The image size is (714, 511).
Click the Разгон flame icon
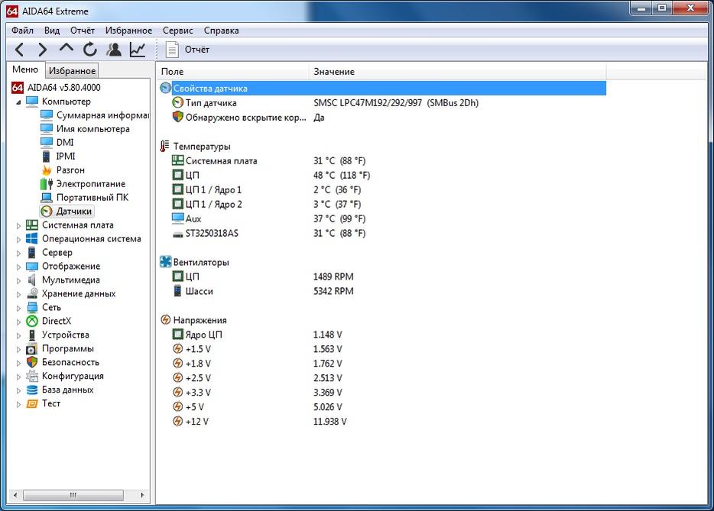(x=47, y=170)
